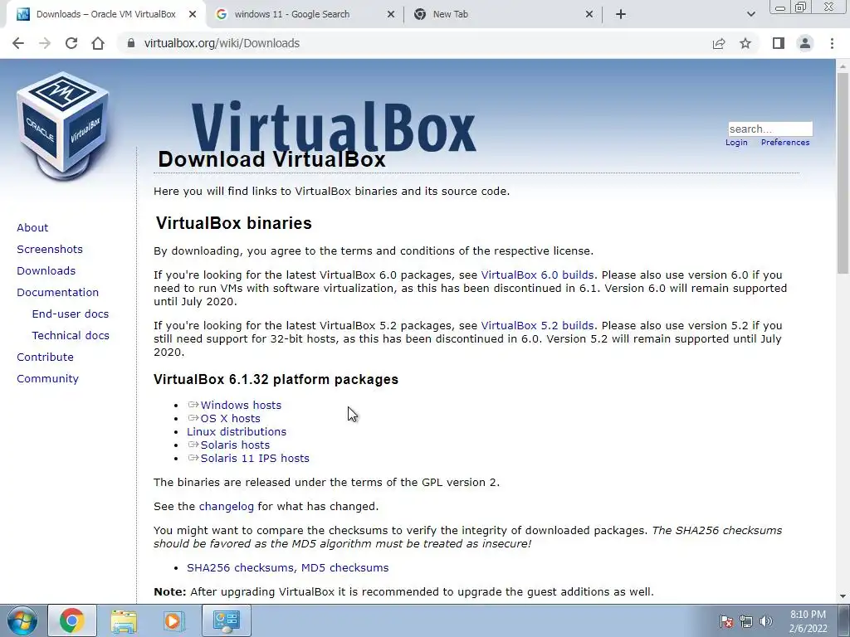Switch to windows 11 - Google Search tab
Screen dimensions: 850x637
[305, 15]
